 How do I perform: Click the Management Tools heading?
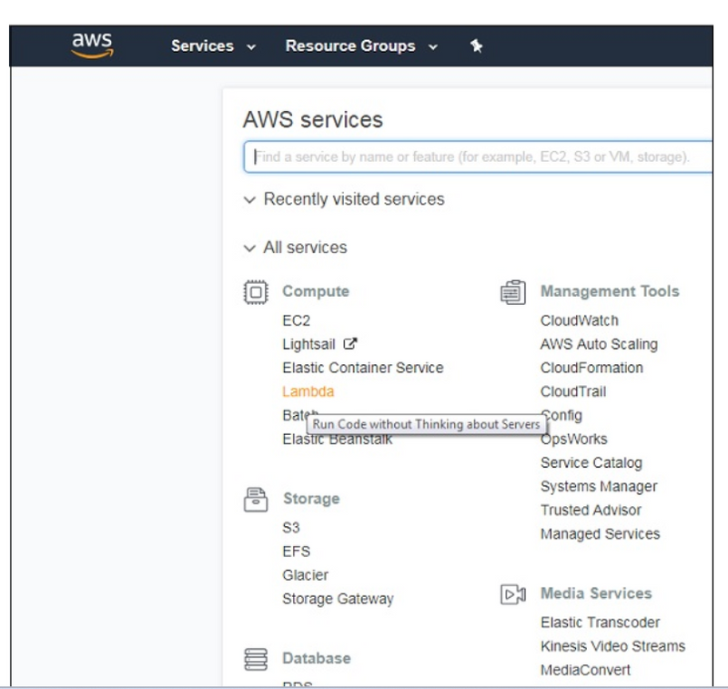pyautogui.click(x=610, y=291)
